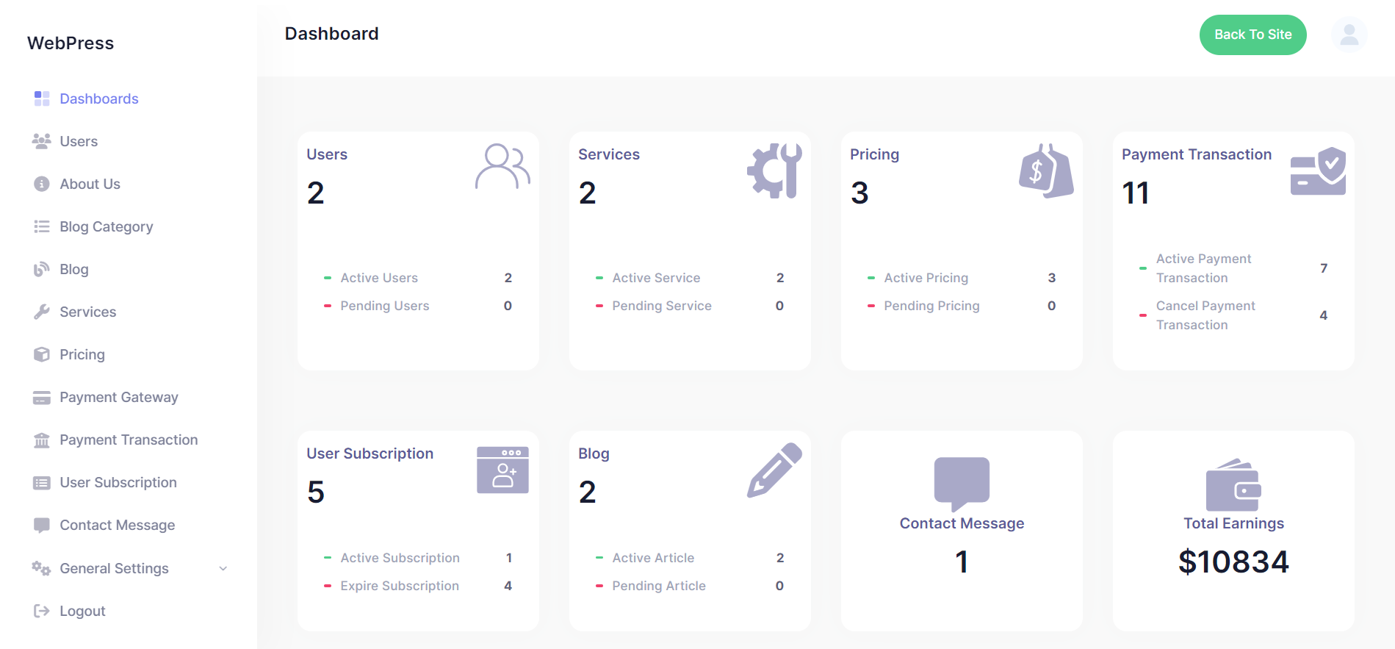Click the Pricing card price-tag icon
The height and width of the screenshot is (649, 1395).
(1046, 171)
